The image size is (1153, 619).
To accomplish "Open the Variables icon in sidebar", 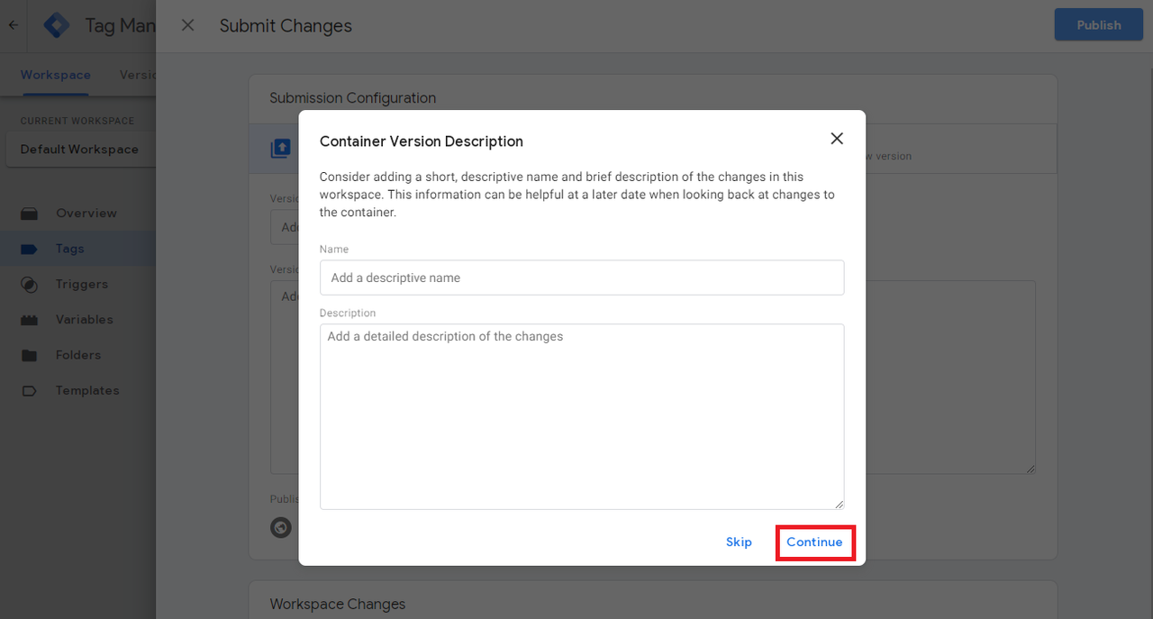I will pyautogui.click(x=29, y=320).
